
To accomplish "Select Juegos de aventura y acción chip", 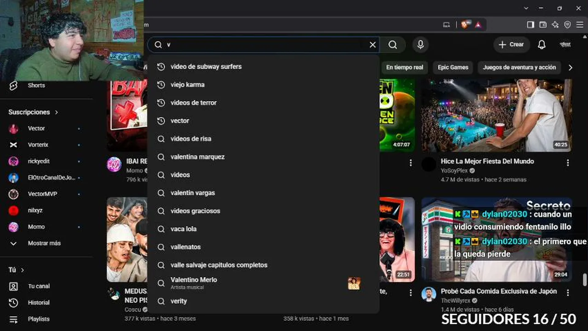I will click(519, 67).
